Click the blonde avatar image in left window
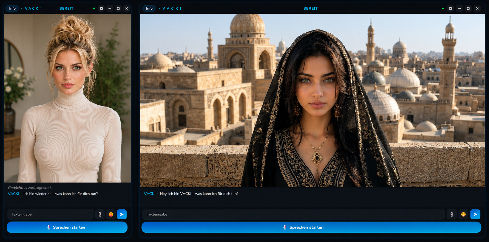 [67, 98]
